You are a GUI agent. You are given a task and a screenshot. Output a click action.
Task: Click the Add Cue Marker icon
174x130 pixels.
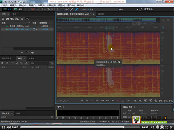(2, 63)
